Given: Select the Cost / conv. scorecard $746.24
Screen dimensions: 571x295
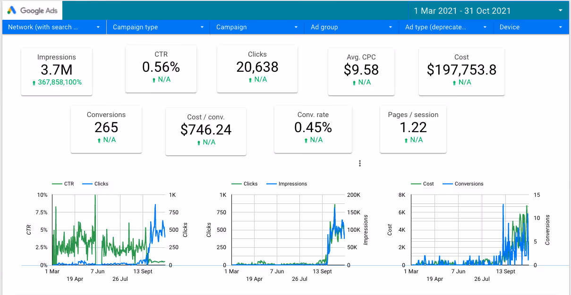Looking at the screenshot, I should pyautogui.click(x=206, y=132).
